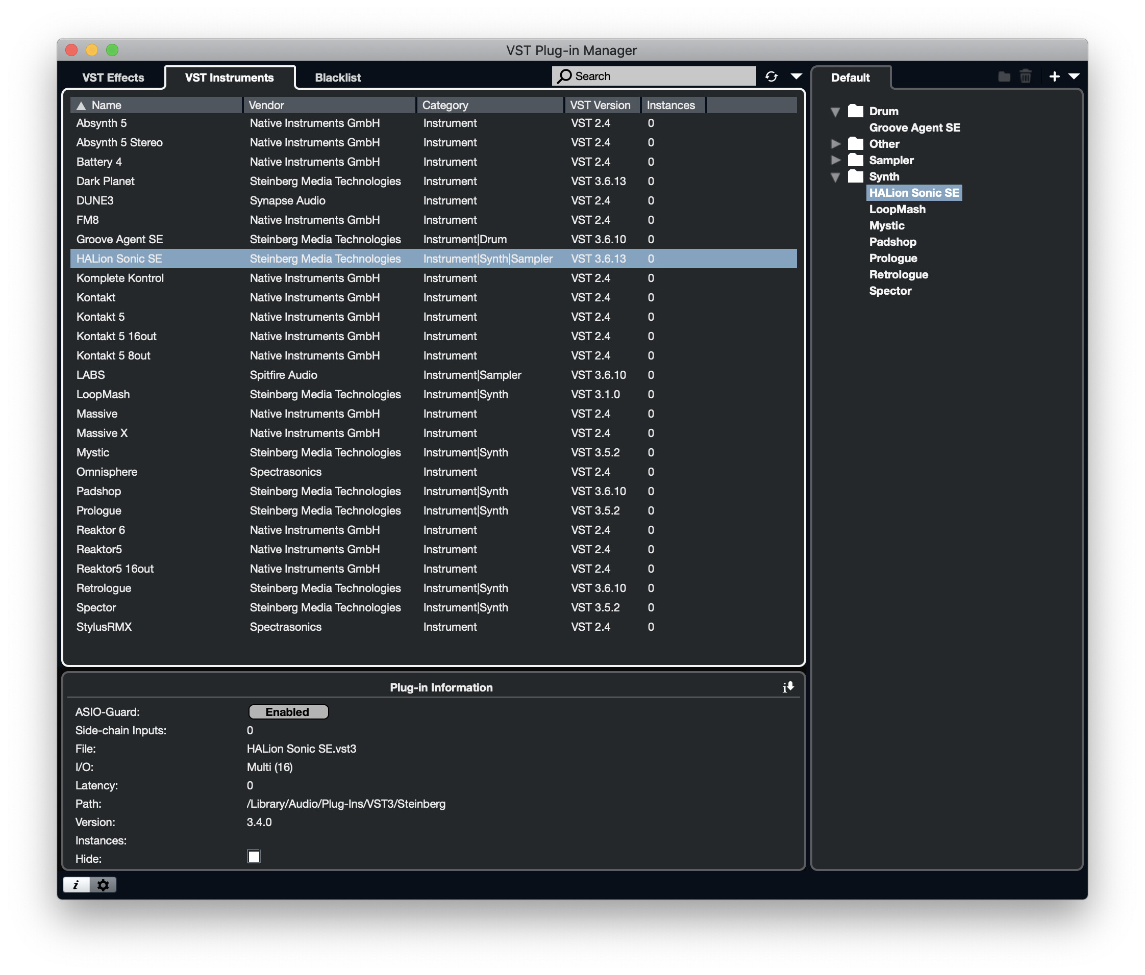Screen dimensions: 1145x975
Task: Select Mystic in the collection tree
Action: click(886, 225)
